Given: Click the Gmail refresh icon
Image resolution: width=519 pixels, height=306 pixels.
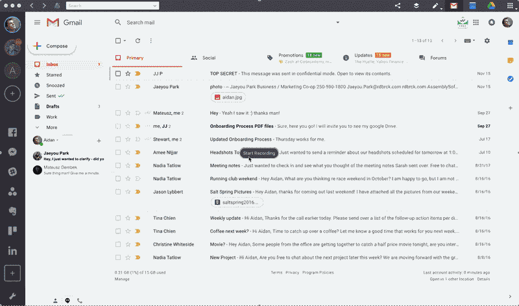Looking at the screenshot, I should click(x=138, y=41).
